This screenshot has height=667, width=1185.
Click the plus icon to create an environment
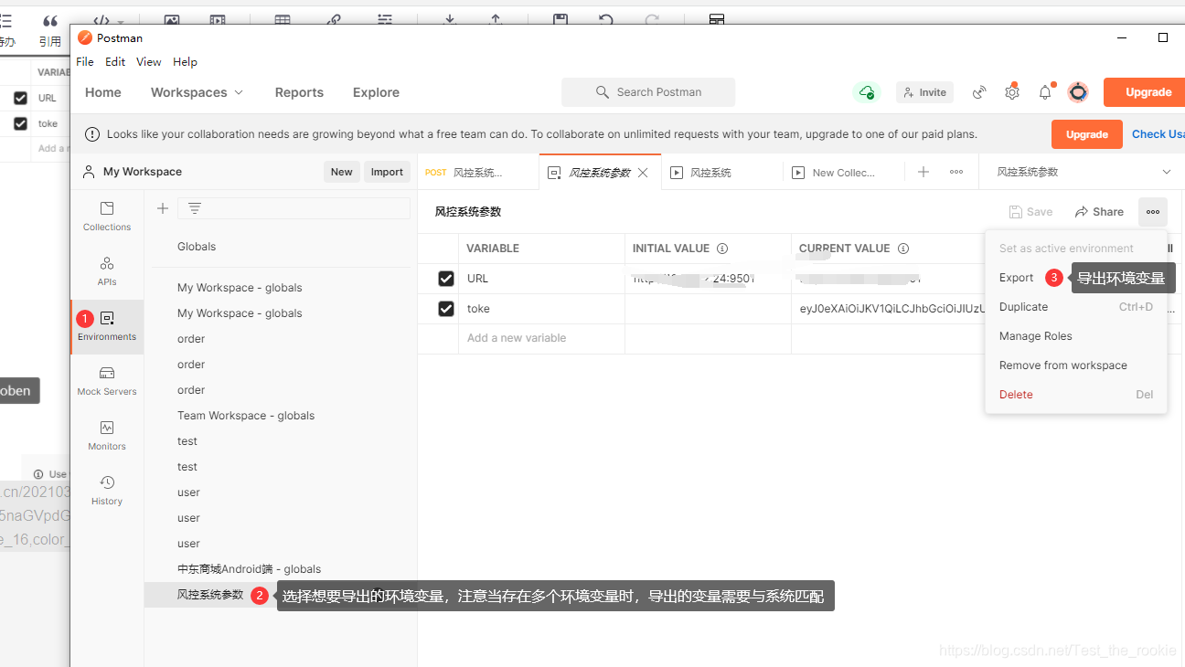163,208
